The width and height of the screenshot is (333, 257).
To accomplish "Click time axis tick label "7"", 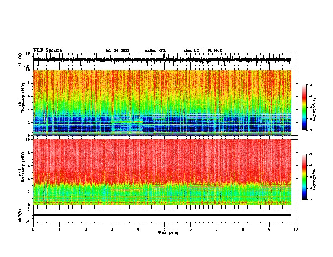I will pos(217,229).
